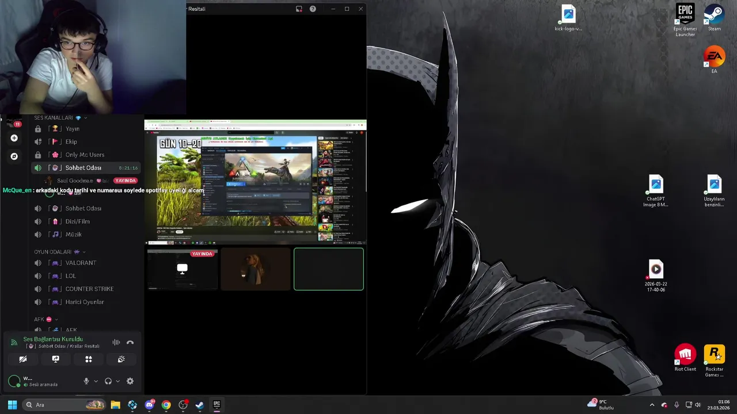Open the EA desktop shortcut
Screen dimensions: 737x414
coord(714,60)
